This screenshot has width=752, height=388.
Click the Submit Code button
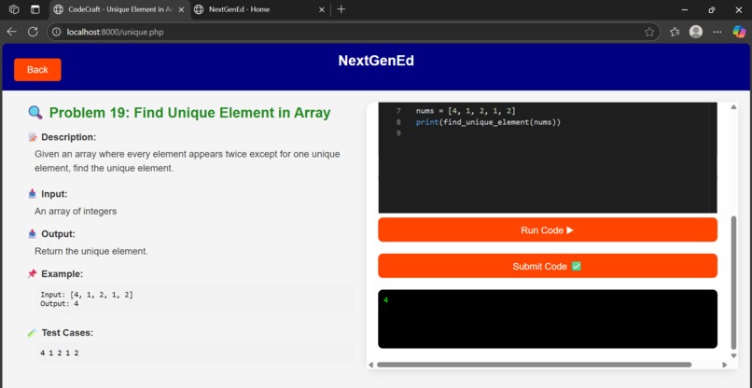[x=548, y=266]
